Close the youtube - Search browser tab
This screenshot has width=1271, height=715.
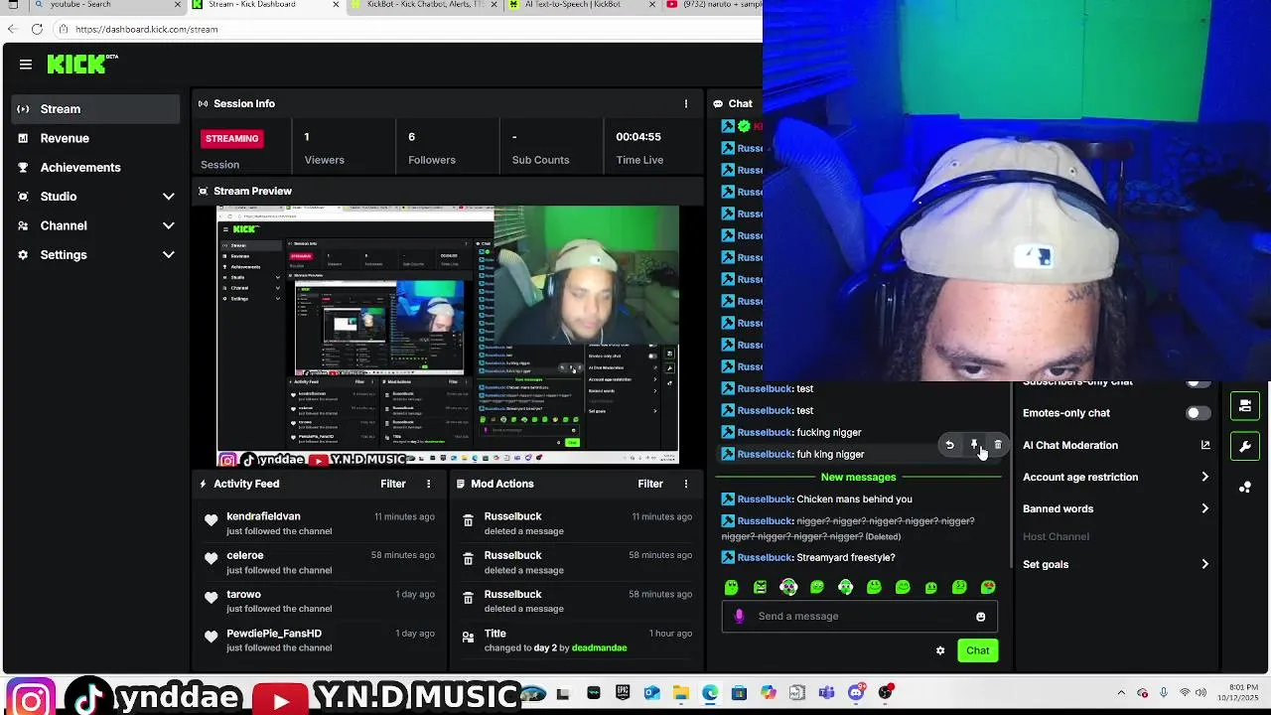[179, 5]
